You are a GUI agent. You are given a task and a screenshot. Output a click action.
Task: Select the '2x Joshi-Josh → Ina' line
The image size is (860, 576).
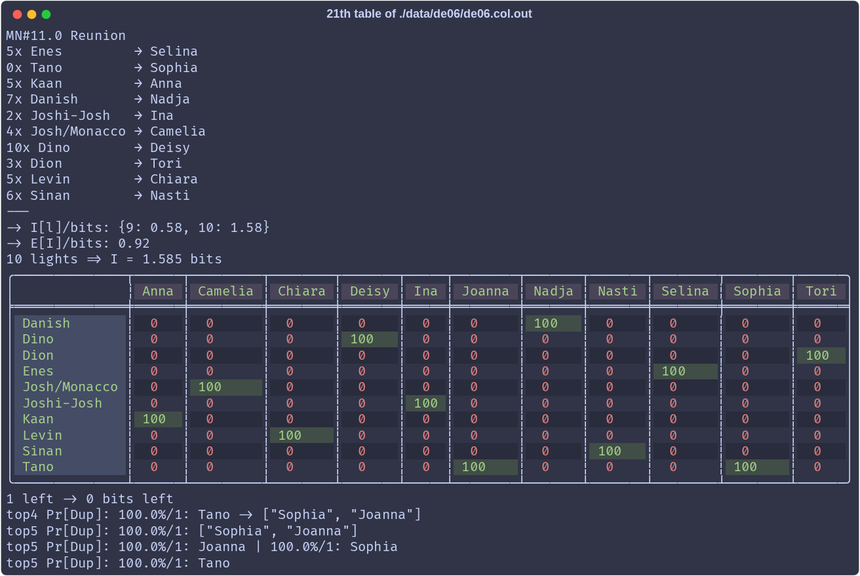[90, 115]
